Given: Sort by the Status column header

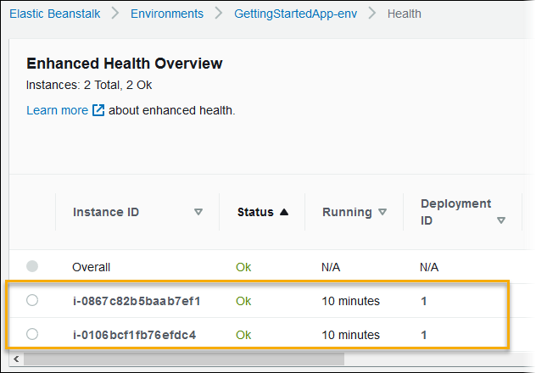Looking at the screenshot, I should click(255, 212).
